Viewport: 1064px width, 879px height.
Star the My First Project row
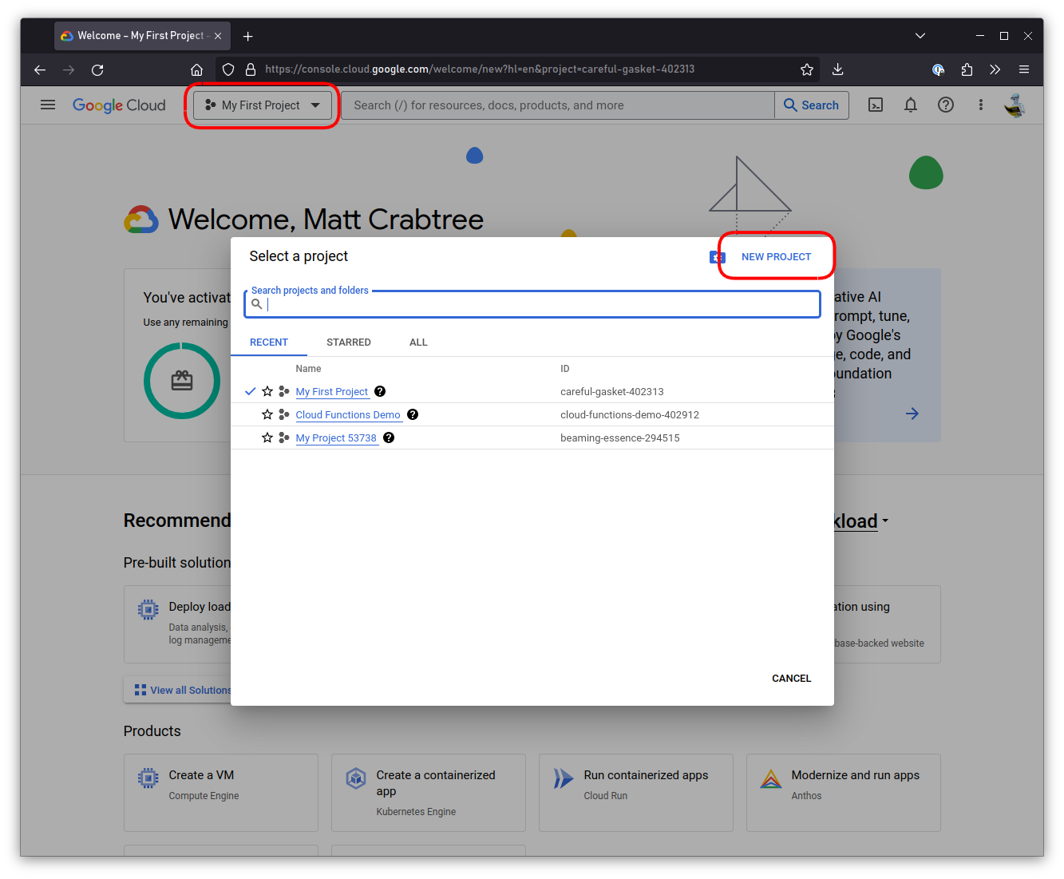click(x=267, y=391)
